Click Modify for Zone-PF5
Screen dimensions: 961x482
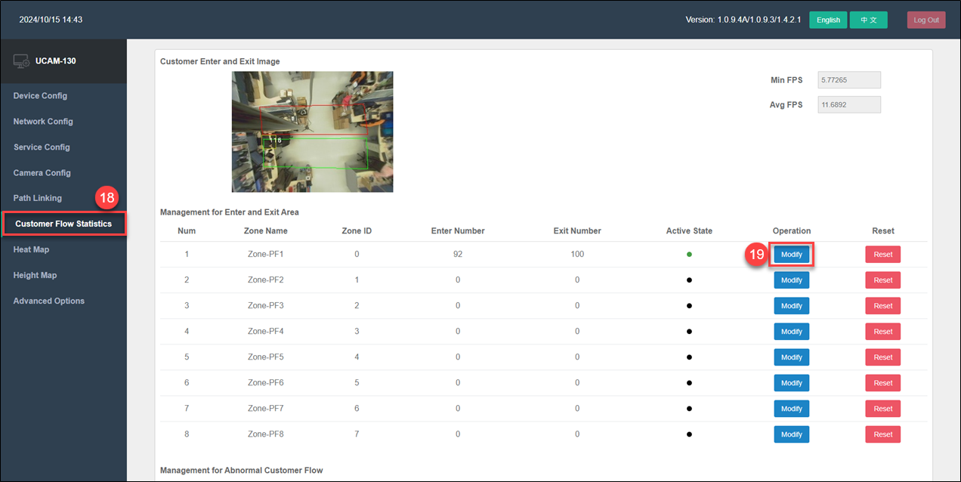[x=791, y=357]
